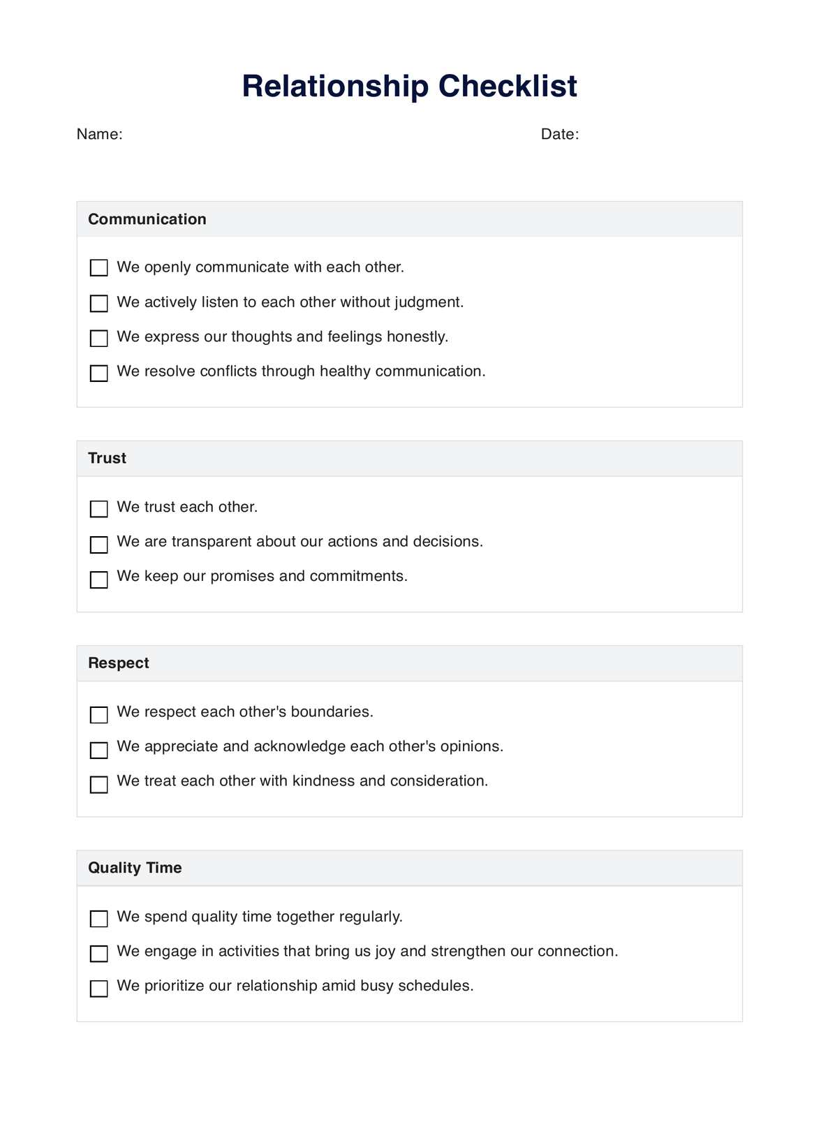The image size is (821, 1138).
Task: Tick 'We treat each other with kindness'
Action: [x=99, y=784]
